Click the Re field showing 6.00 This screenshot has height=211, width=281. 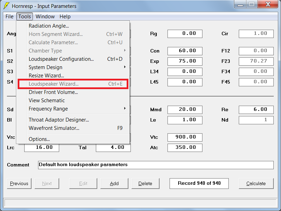tap(256, 109)
